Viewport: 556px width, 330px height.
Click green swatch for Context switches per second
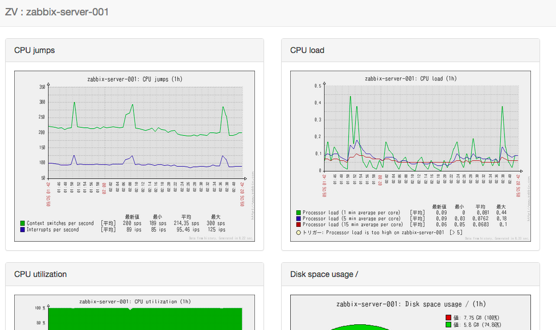[22, 223]
